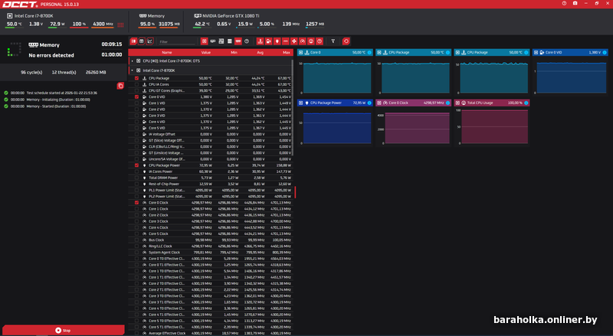The image size is (613, 336).
Task: Sort sensors by the Name column header
Action: (166, 52)
